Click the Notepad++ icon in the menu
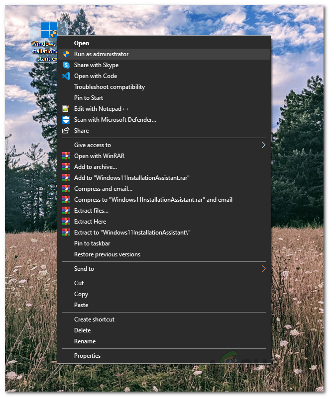The image size is (329, 397). click(x=66, y=109)
